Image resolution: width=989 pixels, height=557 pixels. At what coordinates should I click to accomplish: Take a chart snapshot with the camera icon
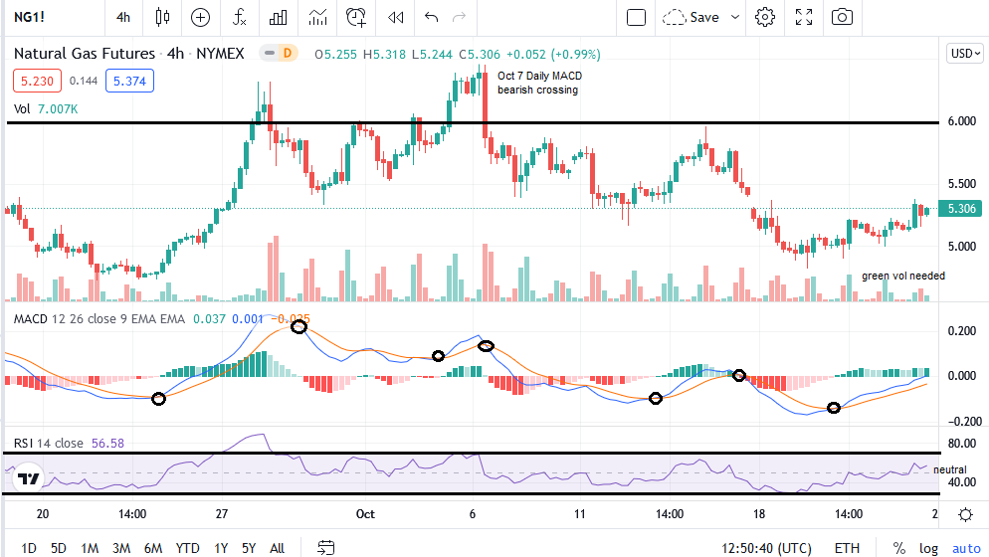[x=842, y=17]
